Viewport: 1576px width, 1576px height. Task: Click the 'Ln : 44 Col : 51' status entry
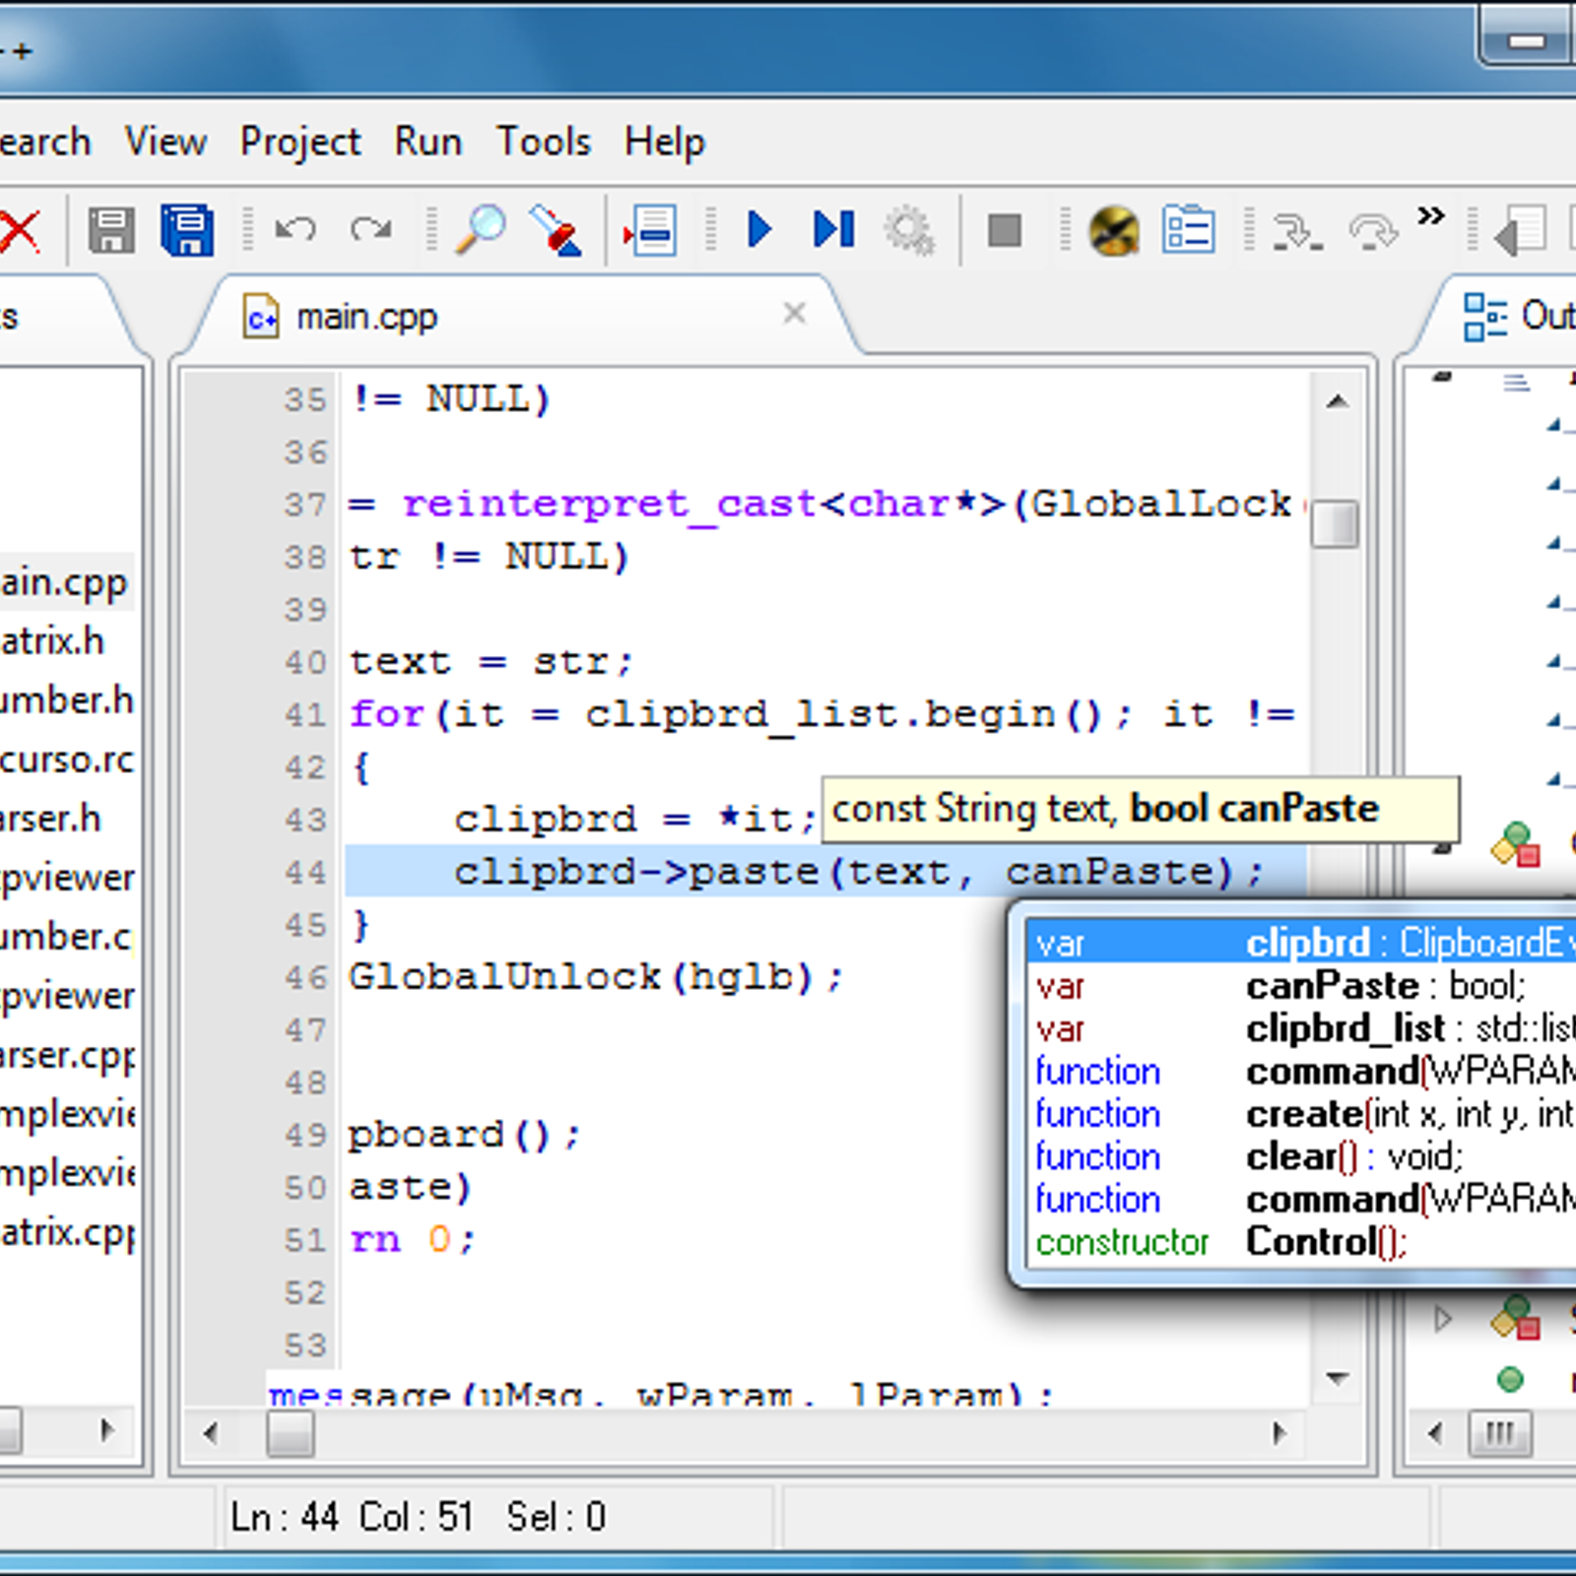(352, 1517)
